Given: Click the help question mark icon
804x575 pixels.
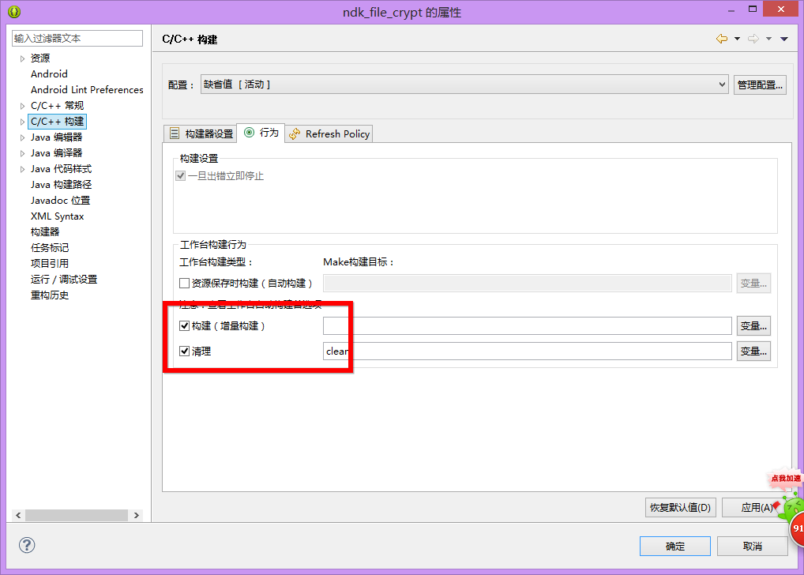Looking at the screenshot, I should pyautogui.click(x=27, y=545).
